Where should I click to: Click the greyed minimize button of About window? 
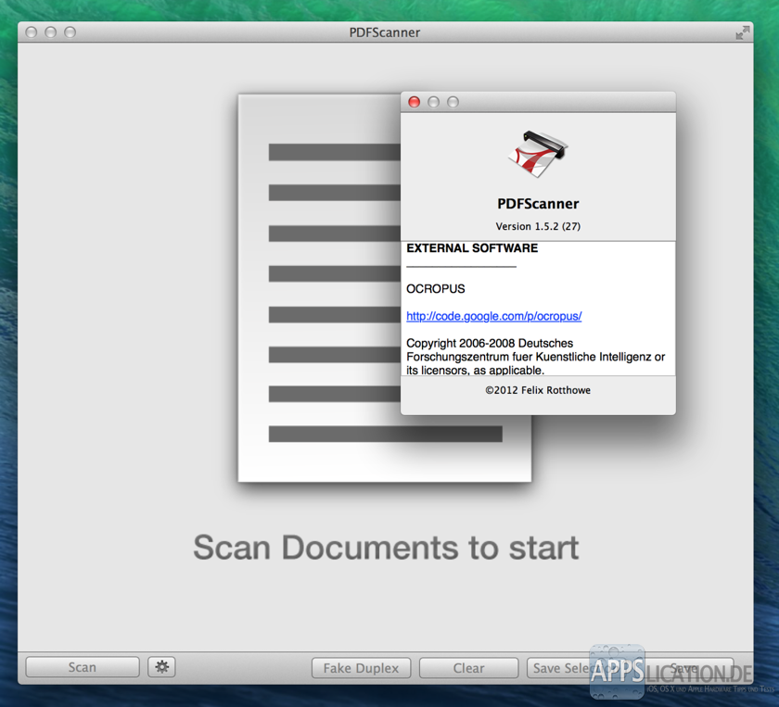[433, 102]
